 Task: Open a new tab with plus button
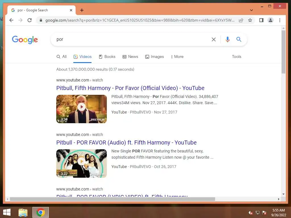(x=82, y=10)
